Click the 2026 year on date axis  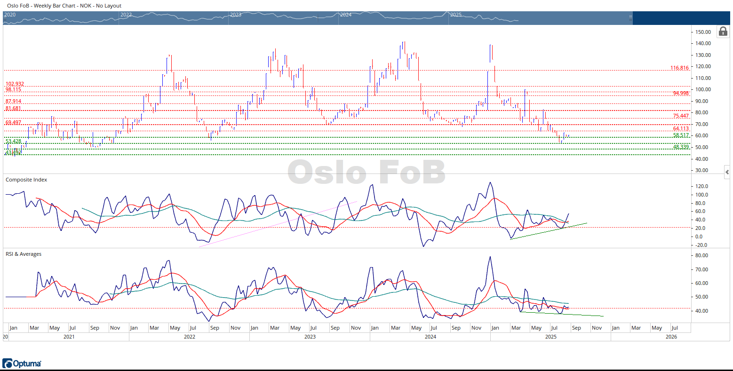pos(671,337)
